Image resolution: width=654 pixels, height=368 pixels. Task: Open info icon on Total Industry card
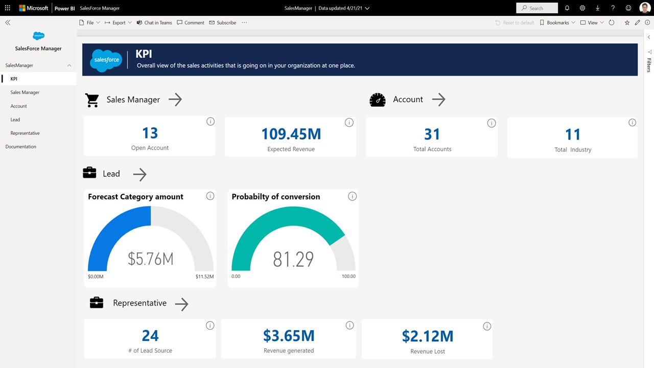(632, 122)
